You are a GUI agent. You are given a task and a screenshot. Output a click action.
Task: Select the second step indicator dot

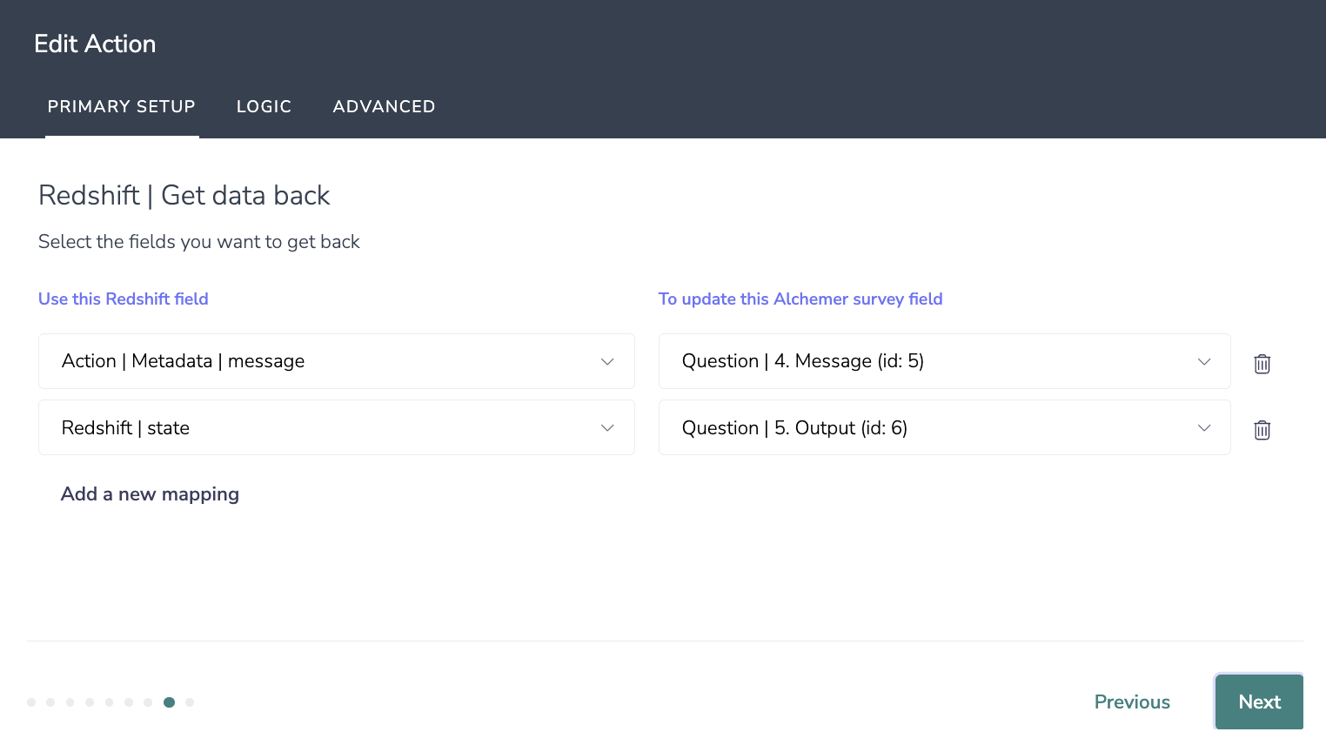point(50,702)
